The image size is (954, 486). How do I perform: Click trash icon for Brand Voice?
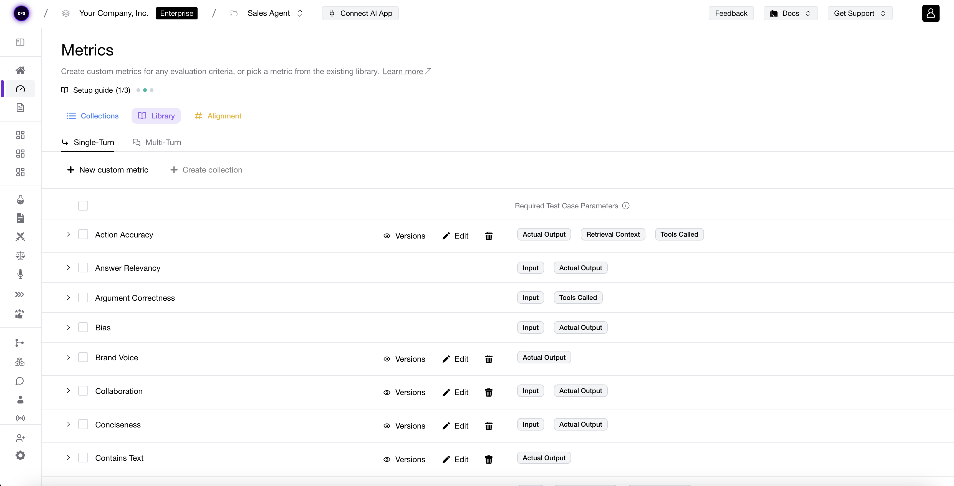coord(488,359)
